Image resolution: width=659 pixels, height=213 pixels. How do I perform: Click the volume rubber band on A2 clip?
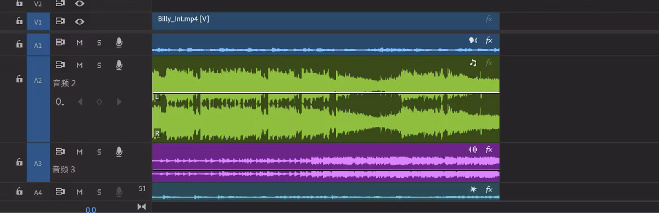(326, 93)
